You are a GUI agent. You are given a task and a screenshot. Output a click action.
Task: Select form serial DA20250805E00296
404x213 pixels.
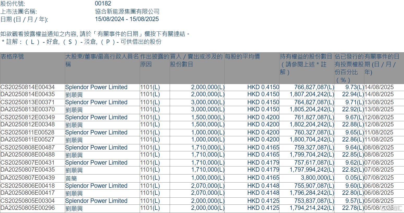[28, 208]
